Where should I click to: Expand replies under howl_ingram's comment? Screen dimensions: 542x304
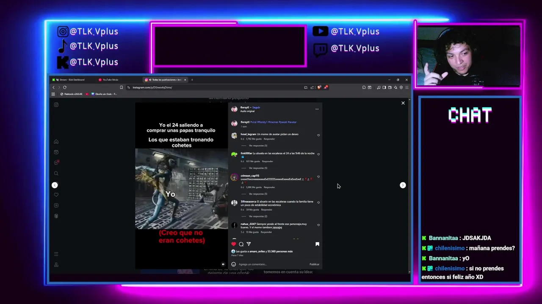point(258,146)
